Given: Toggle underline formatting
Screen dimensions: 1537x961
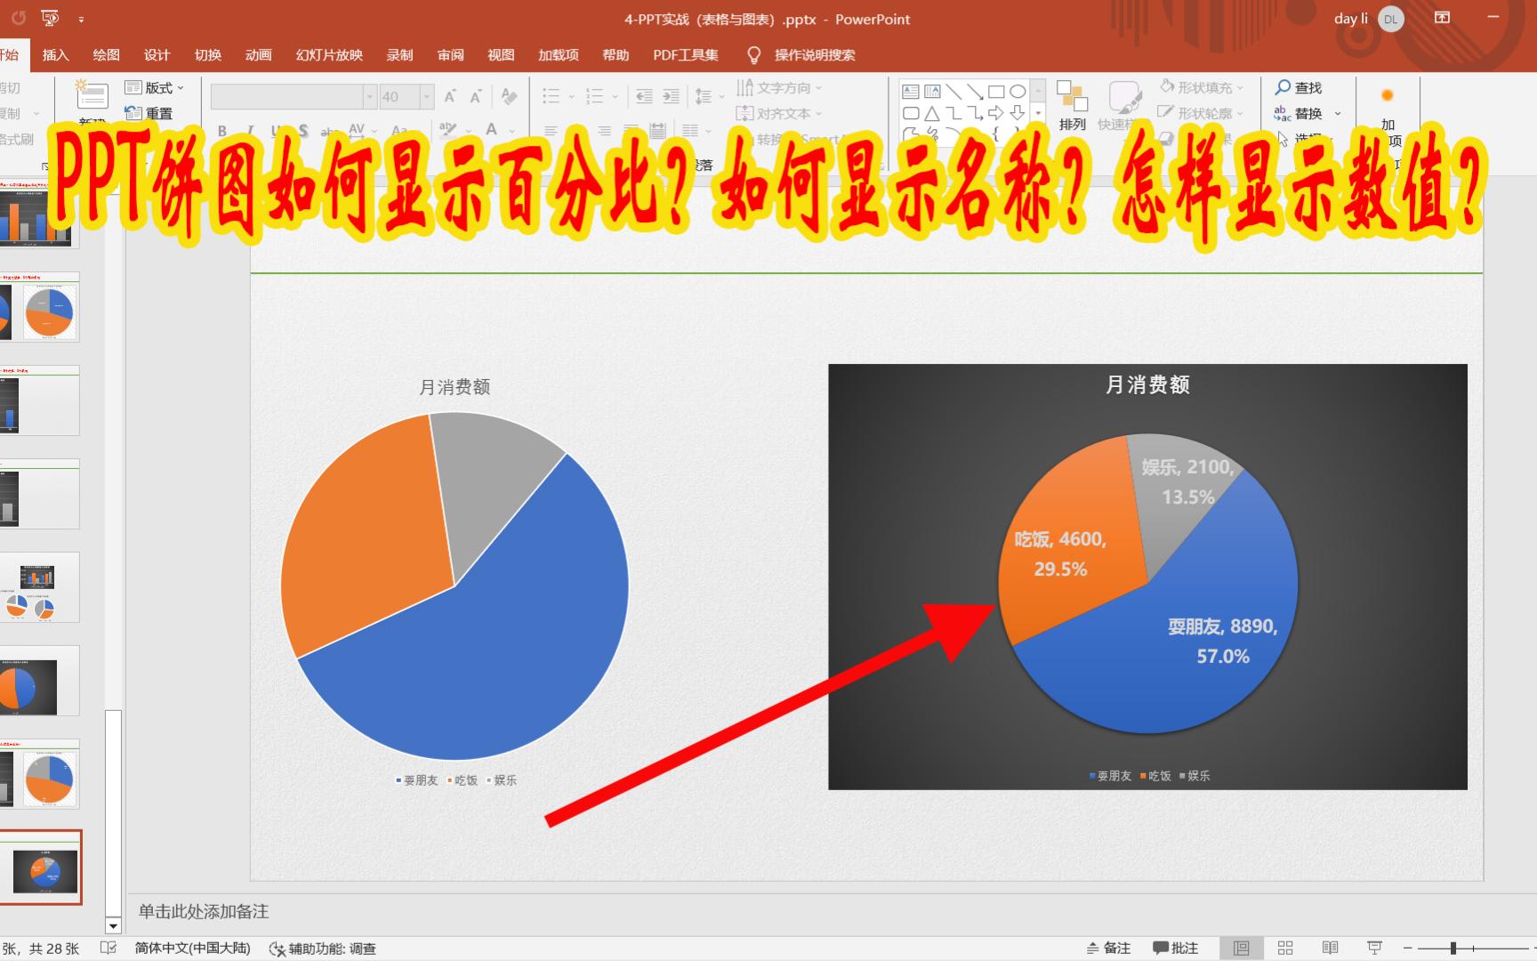Looking at the screenshot, I should click(x=274, y=130).
